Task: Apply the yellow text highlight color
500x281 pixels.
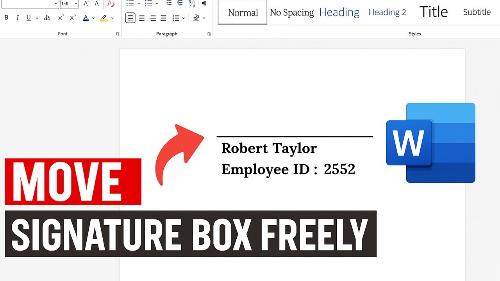Action: pos(104,18)
